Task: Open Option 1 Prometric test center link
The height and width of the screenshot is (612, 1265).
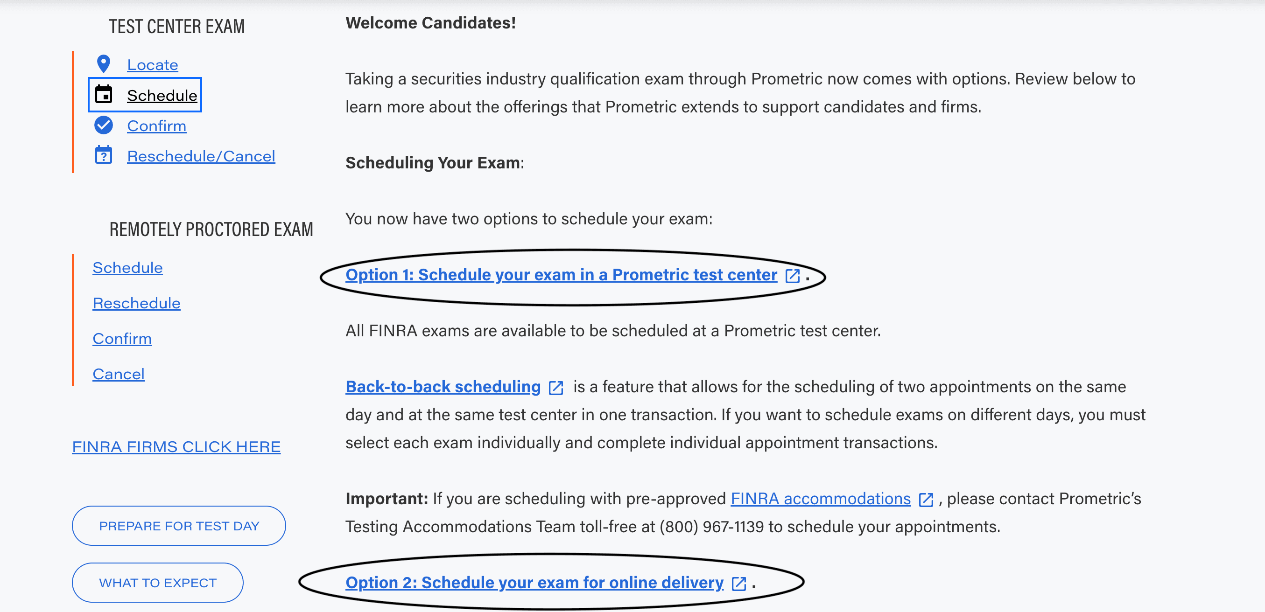Action: point(561,275)
